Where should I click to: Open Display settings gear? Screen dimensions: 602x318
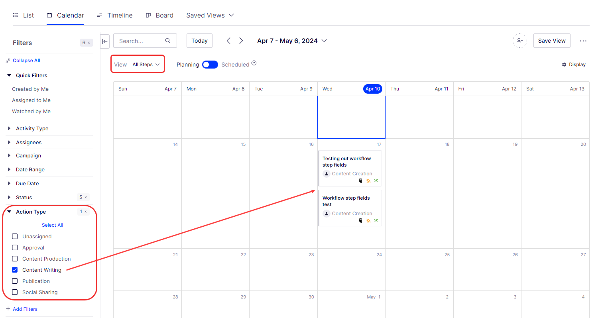tap(574, 65)
